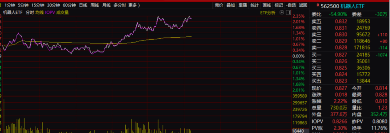Open the 多分时 multi-day view

coord(120,5)
